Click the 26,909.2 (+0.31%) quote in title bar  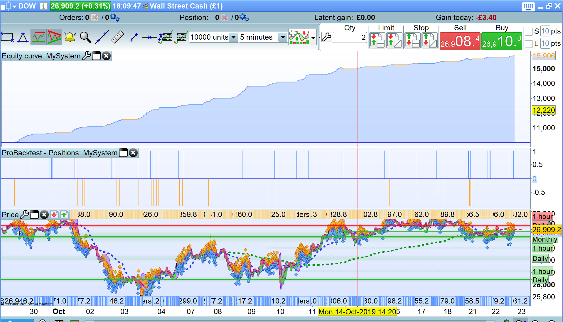point(80,6)
